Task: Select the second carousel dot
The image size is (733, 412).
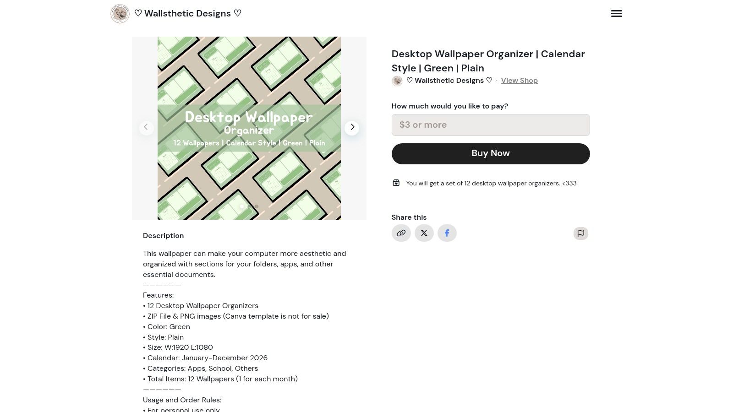Action: tap(256, 206)
